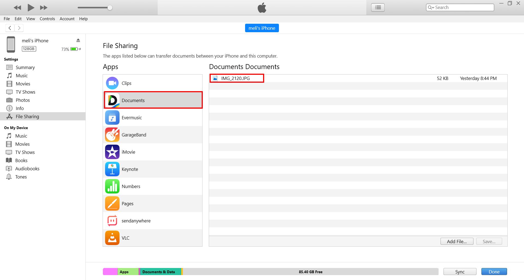Open TV Shows under Settings

25,92
